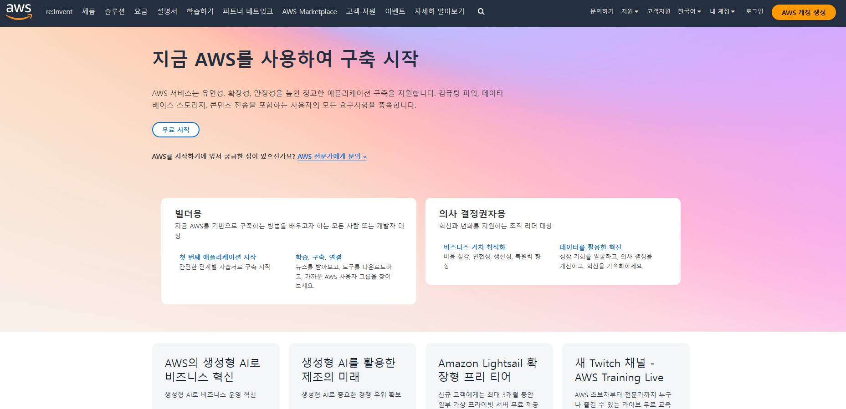Open the AWS 전문가에게 문의 link
Image resolution: width=846 pixels, height=409 pixels.
(x=332, y=157)
